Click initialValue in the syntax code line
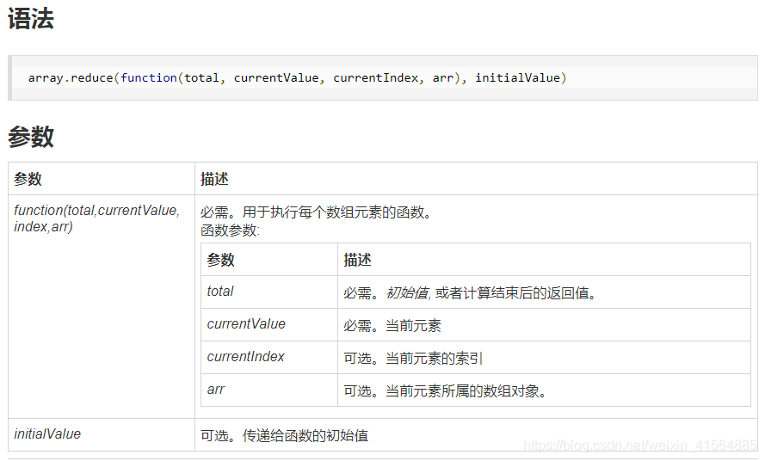The width and height of the screenshot is (765, 461). click(517, 77)
